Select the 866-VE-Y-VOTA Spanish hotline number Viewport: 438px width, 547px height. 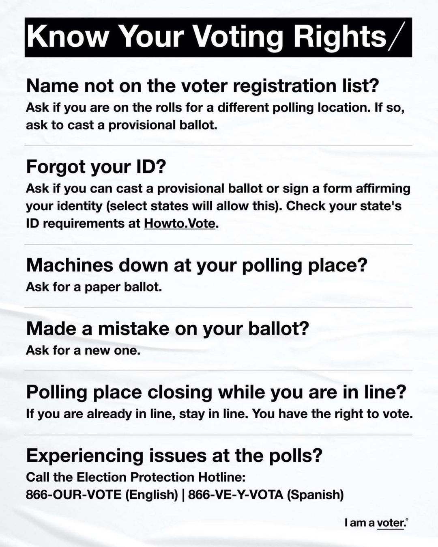(266, 495)
